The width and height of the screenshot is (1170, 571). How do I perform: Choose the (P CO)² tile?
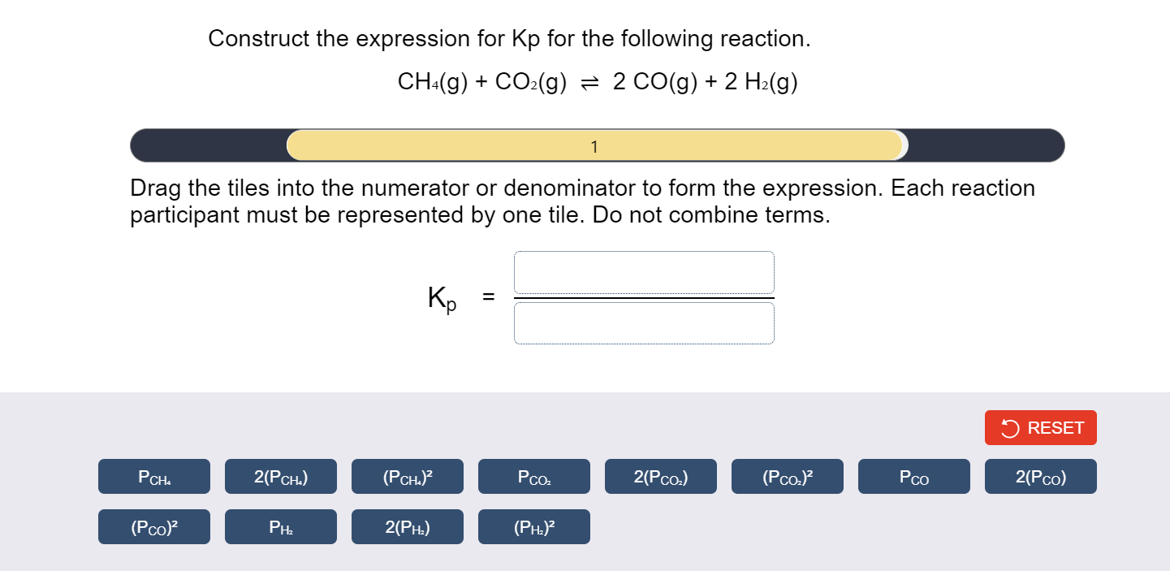(153, 526)
